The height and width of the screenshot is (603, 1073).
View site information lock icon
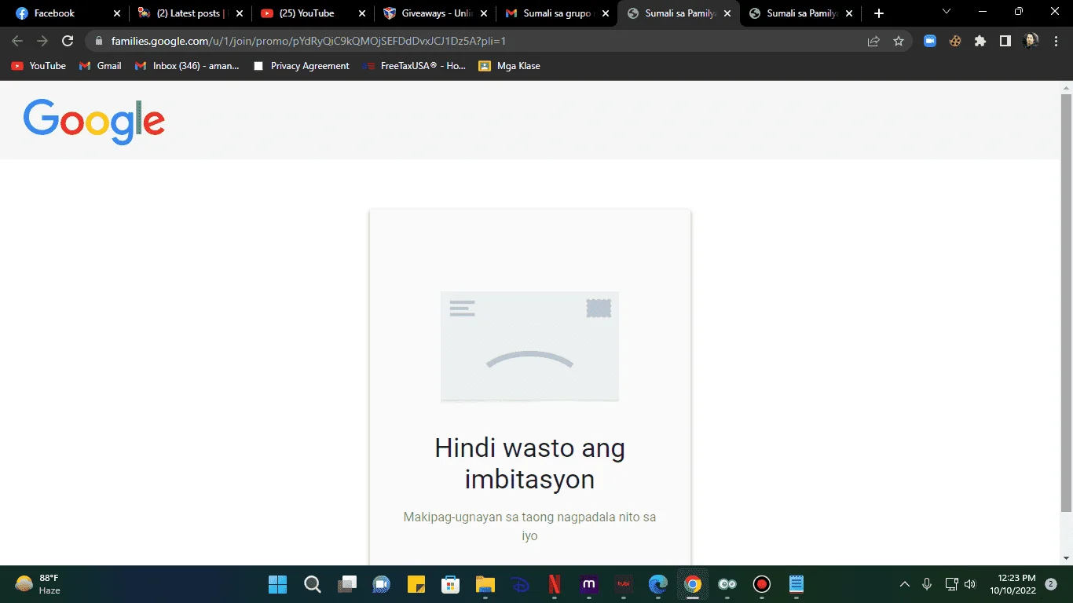pos(99,41)
